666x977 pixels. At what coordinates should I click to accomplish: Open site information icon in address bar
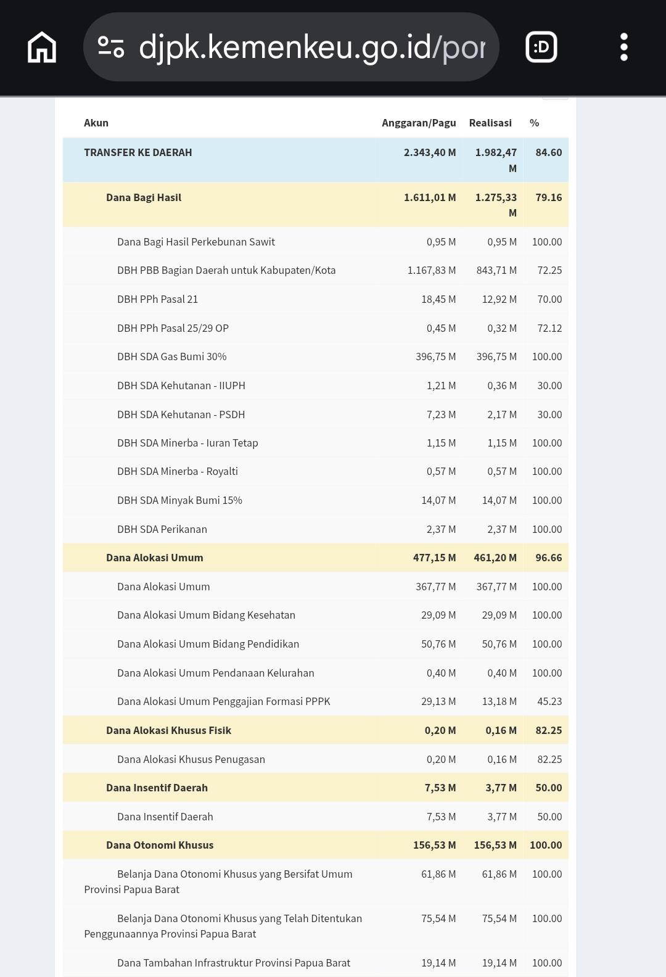[x=112, y=47]
